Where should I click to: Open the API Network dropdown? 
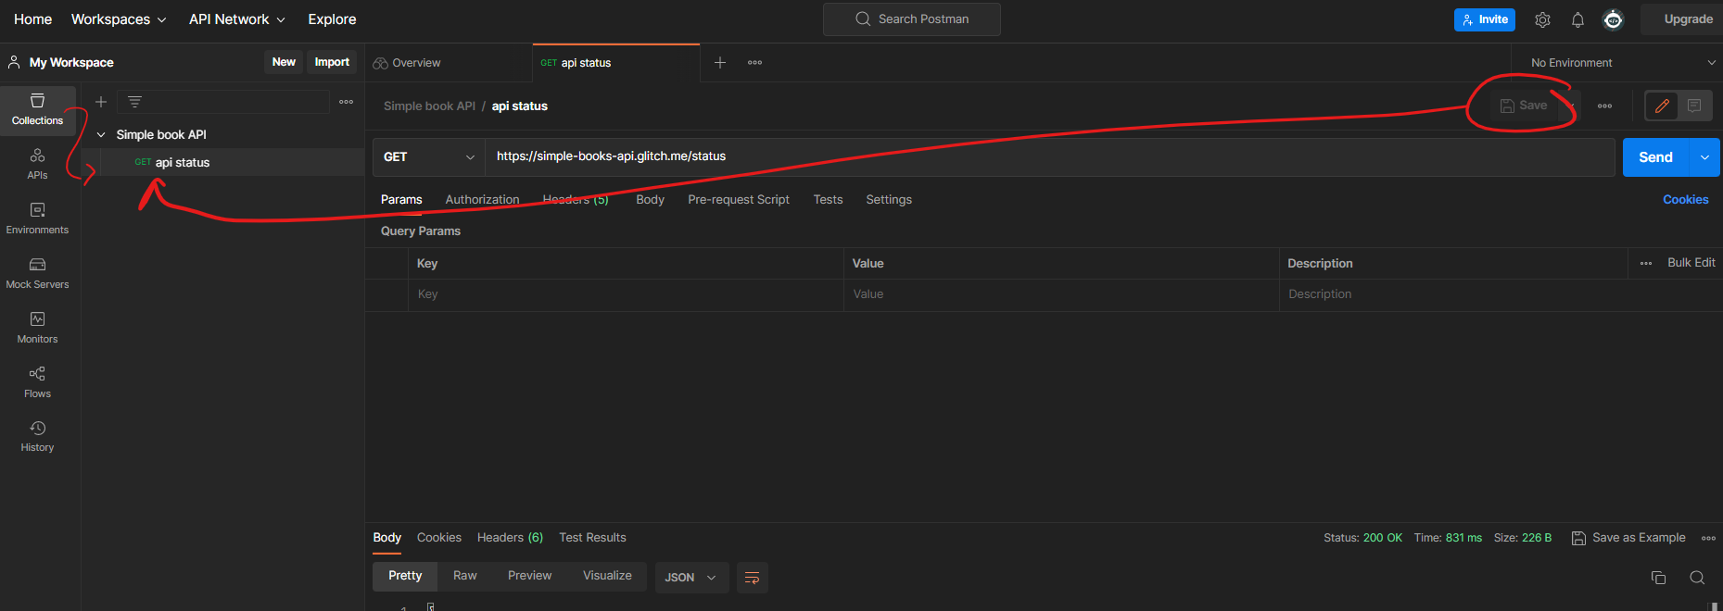click(x=236, y=19)
